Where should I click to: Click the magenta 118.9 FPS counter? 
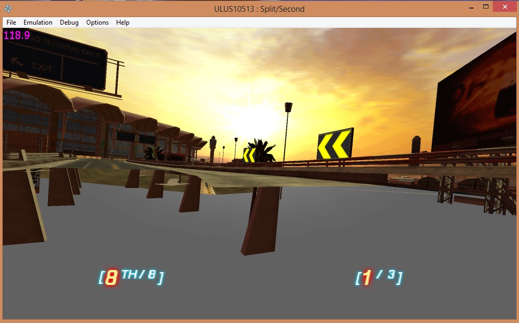coord(17,35)
